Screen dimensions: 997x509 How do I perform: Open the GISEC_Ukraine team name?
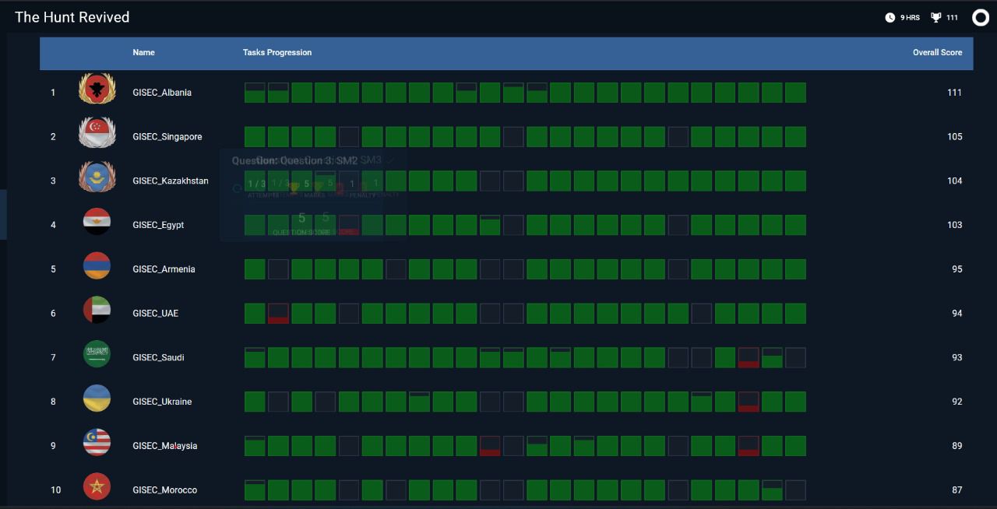[x=162, y=402]
